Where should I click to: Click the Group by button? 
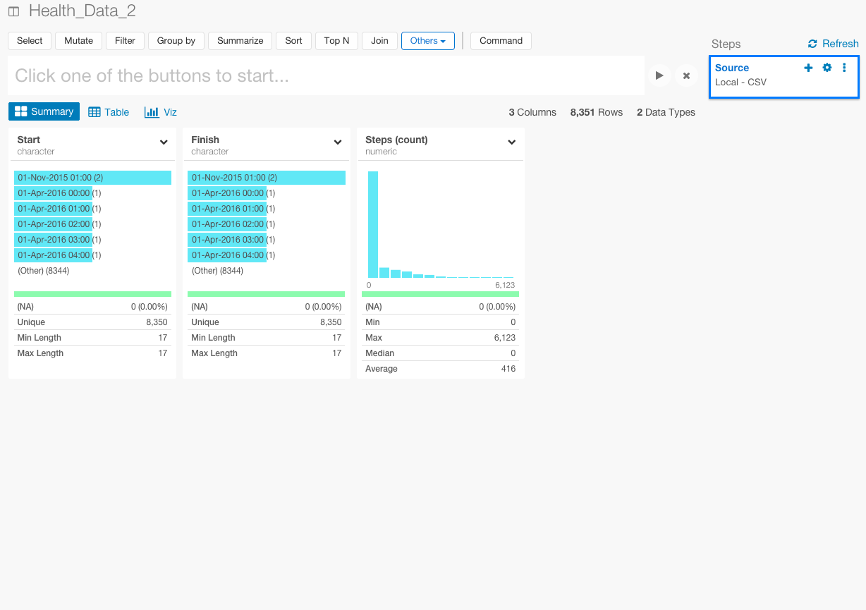tap(176, 41)
